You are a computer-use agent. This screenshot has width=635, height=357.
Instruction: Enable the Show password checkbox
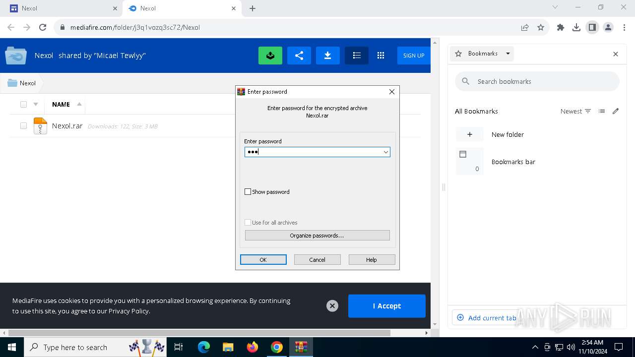(248, 192)
